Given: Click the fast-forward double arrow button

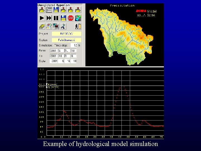Looking at the screenshot, I should pos(49,18).
